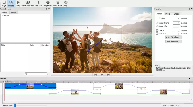Screen dimensions: 193x107
Task: Close the Media Browser panel
Action: click(49, 9)
